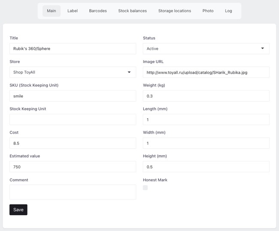The width and height of the screenshot is (279, 231).
Task: Switch to the Photo tab
Action: tap(208, 11)
